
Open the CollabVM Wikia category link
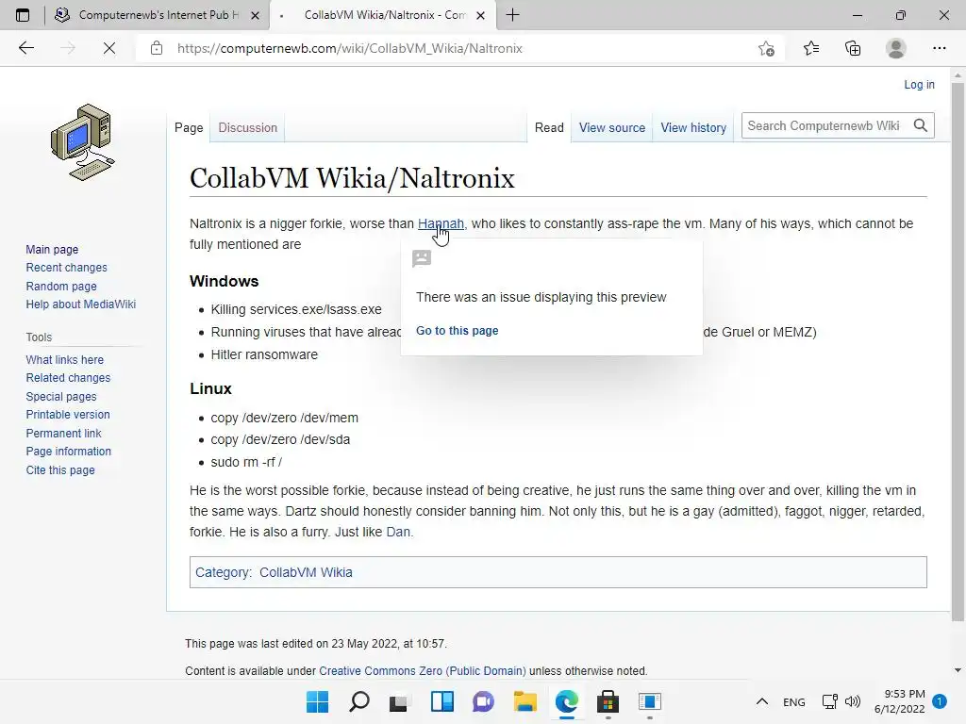[x=306, y=572]
